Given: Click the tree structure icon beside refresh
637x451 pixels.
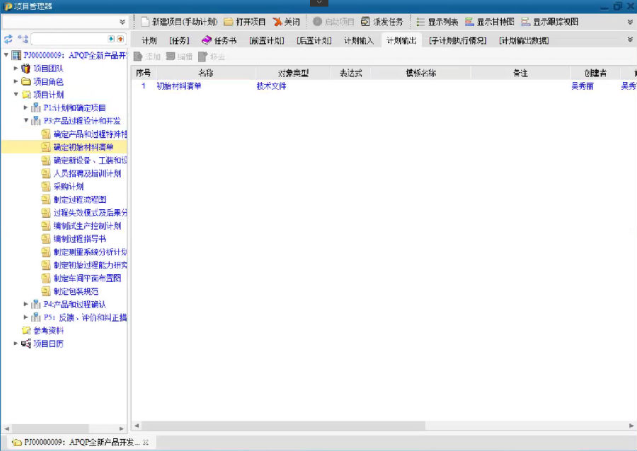Looking at the screenshot, I should click(x=23, y=39).
